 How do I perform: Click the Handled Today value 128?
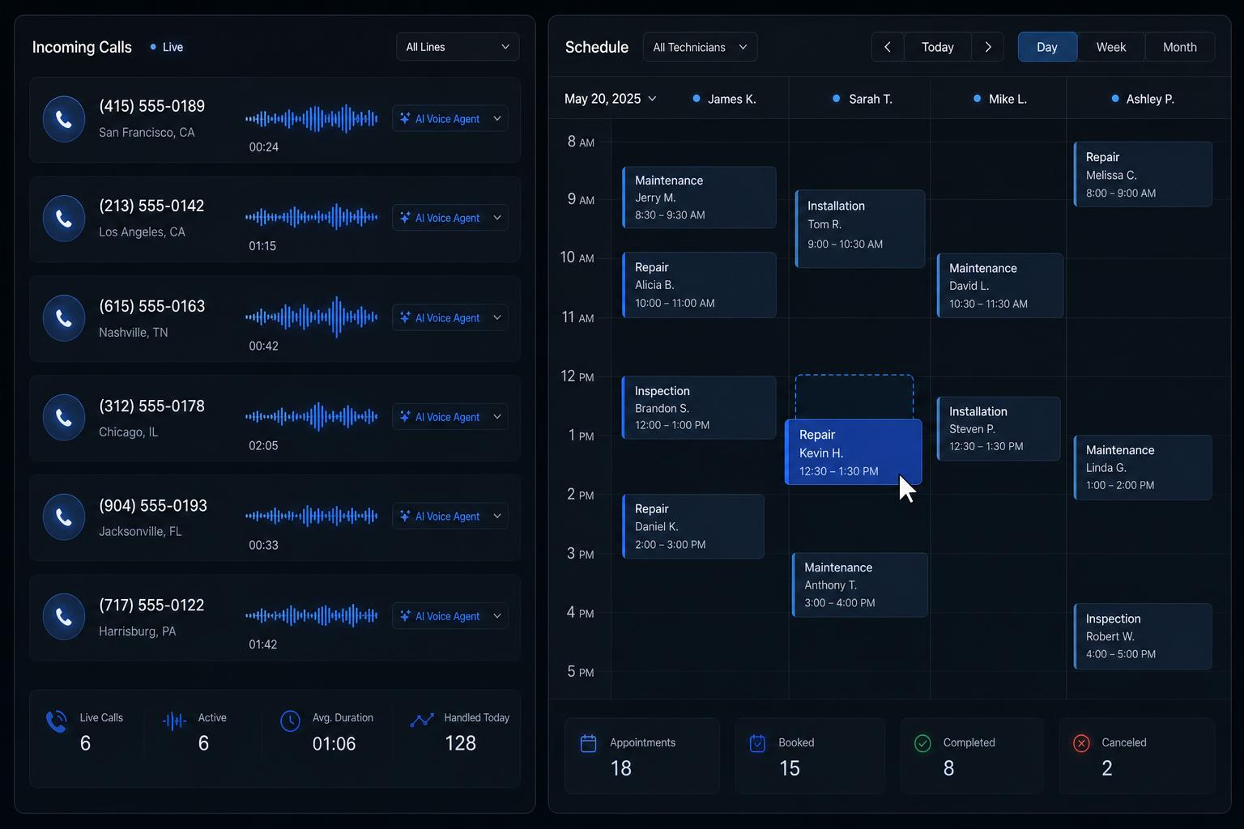tap(460, 743)
